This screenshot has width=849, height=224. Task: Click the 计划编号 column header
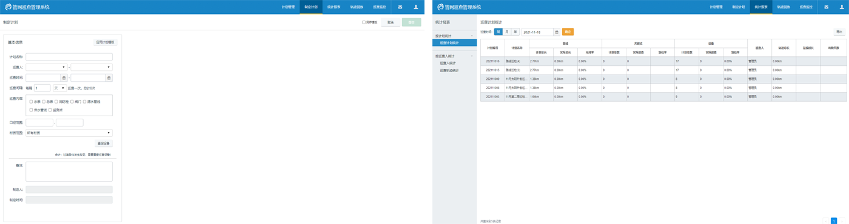492,48
